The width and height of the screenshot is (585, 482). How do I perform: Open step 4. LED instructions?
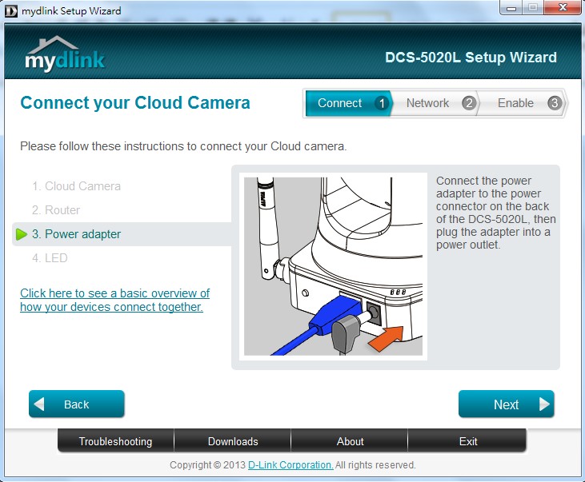pyautogui.click(x=50, y=258)
